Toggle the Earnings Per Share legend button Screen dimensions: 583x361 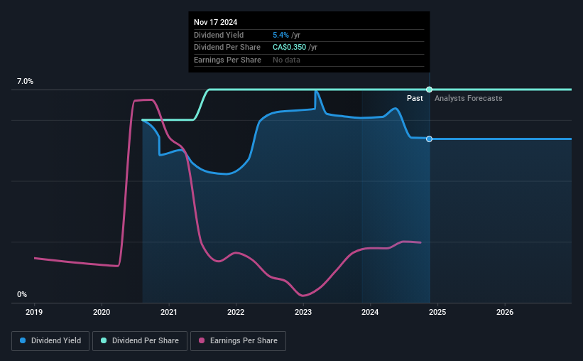tap(238, 341)
